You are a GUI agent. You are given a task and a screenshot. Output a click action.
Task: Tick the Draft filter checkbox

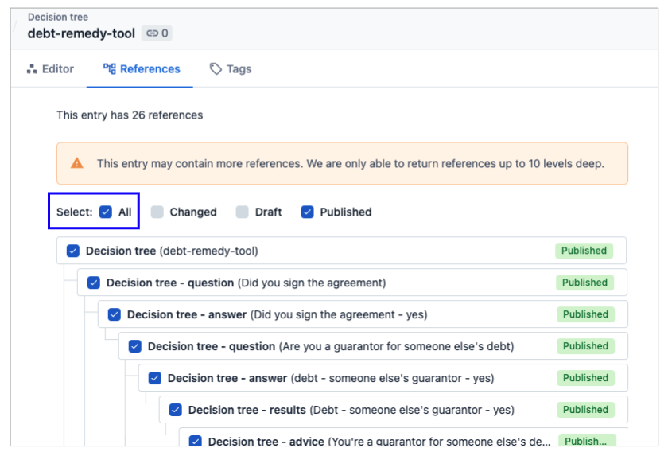[x=243, y=212]
